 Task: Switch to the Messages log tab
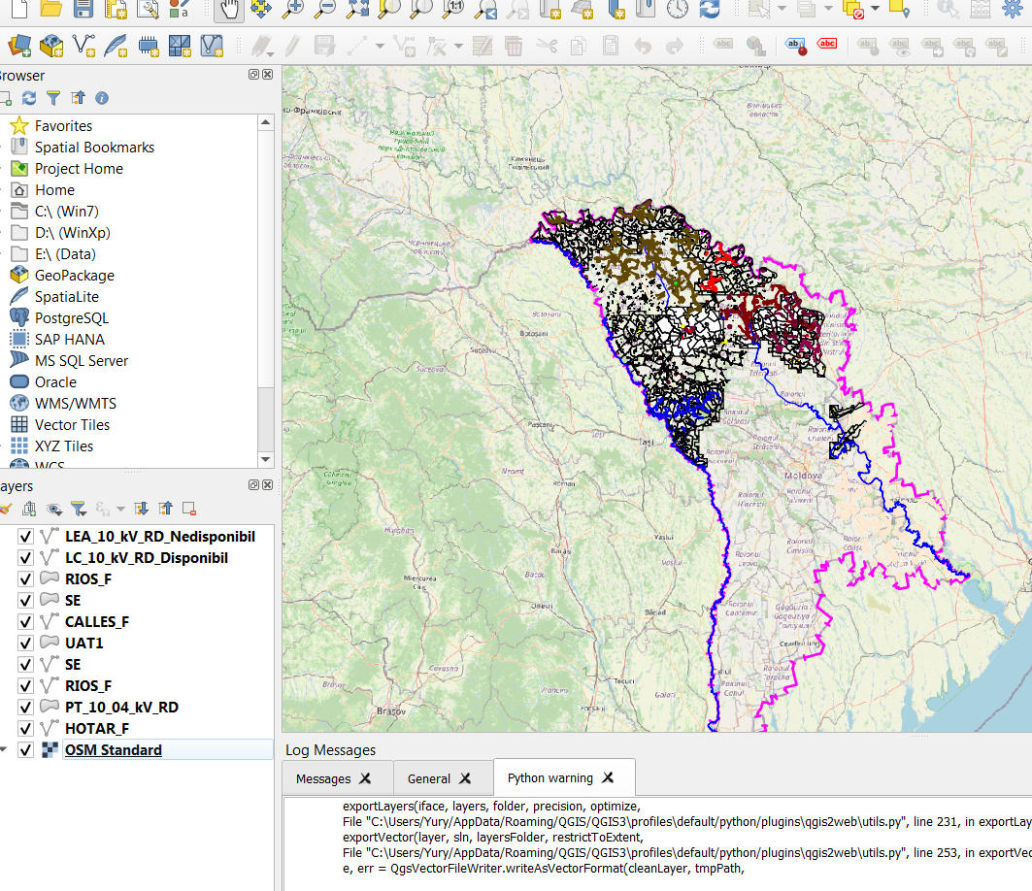pyautogui.click(x=323, y=778)
